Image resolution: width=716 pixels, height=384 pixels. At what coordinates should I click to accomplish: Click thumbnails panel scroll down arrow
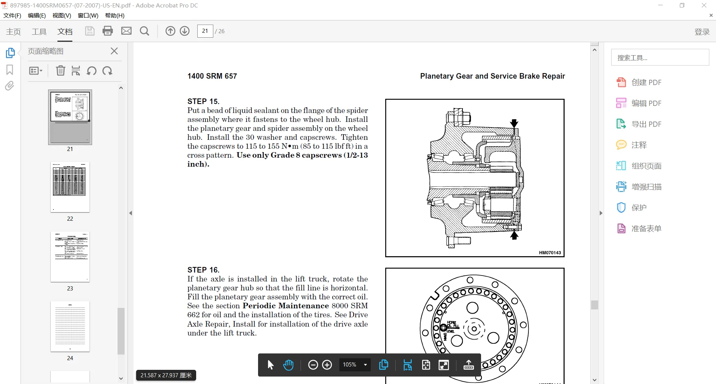pos(121,378)
